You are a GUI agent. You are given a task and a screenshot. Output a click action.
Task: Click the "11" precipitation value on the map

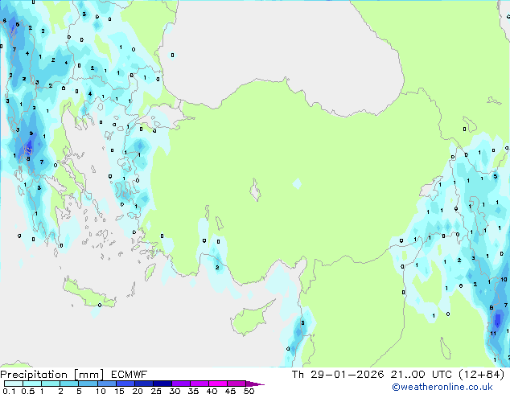click(493, 333)
